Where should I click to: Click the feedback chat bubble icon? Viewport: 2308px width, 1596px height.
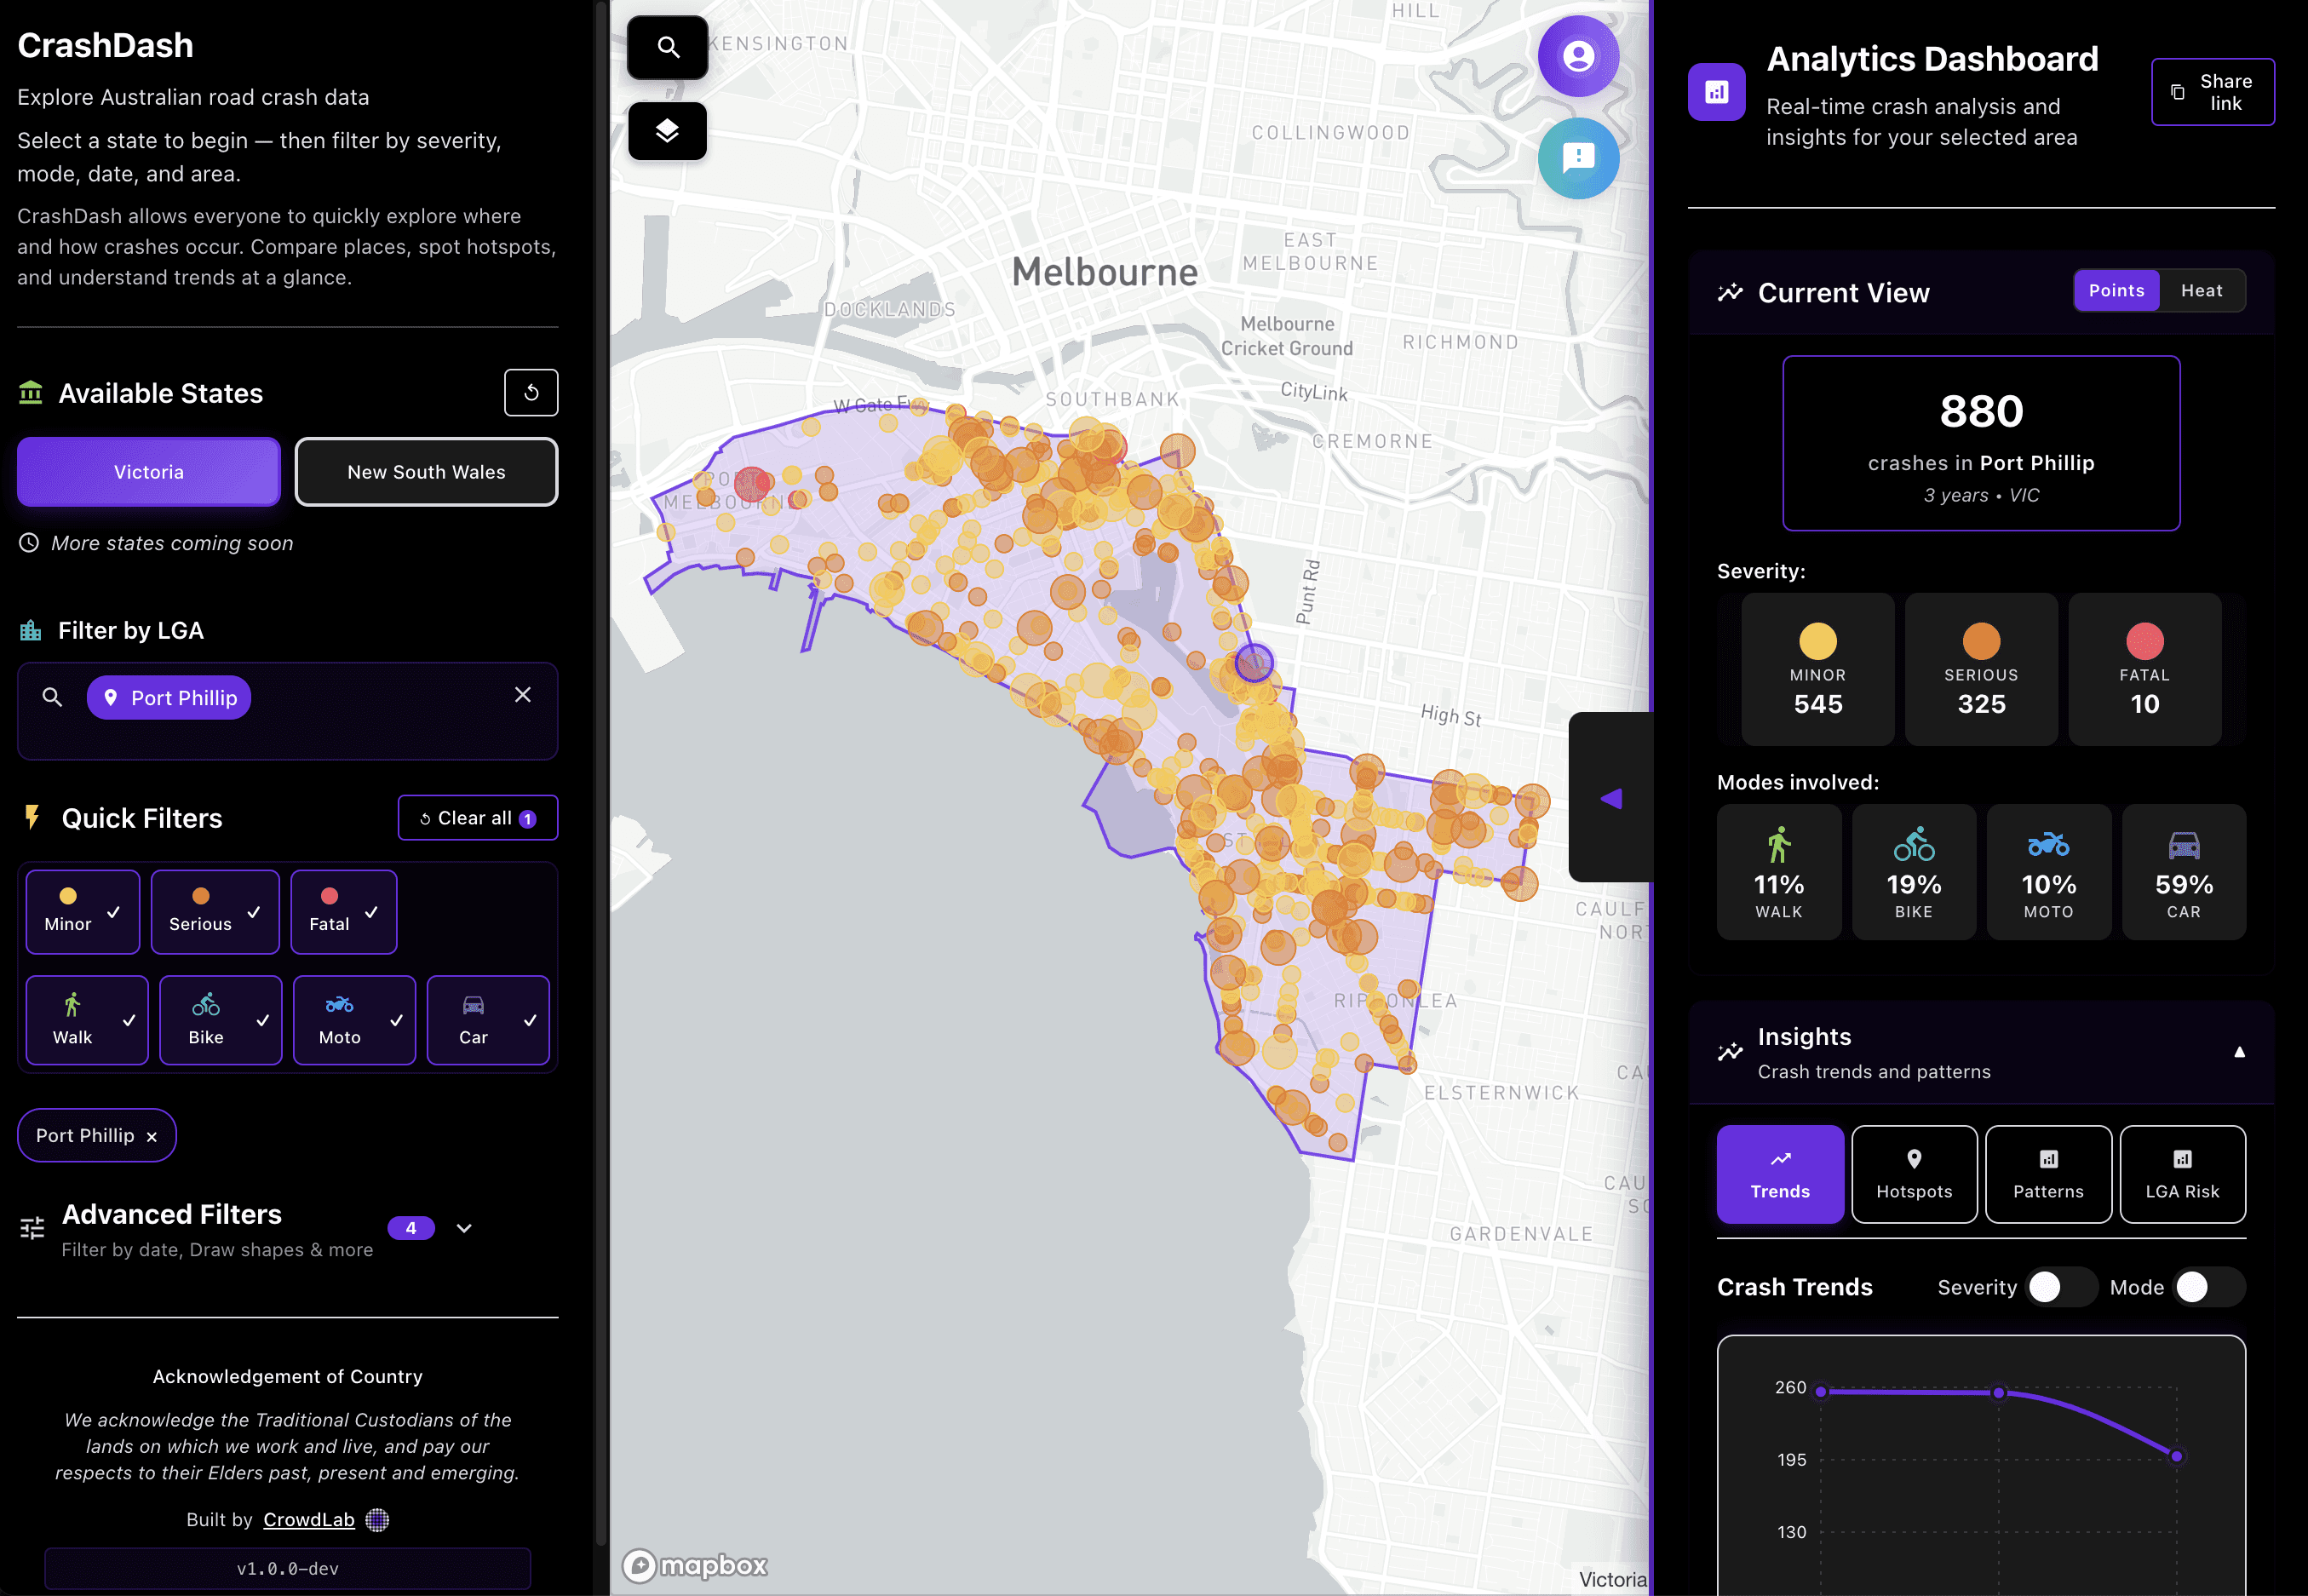(x=1577, y=158)
